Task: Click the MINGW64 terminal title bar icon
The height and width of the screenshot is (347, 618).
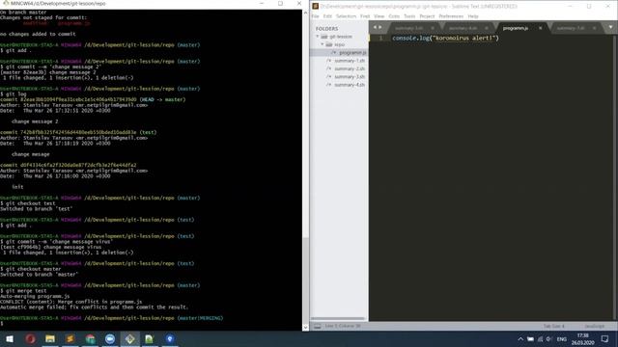Action: coord(6,3)
